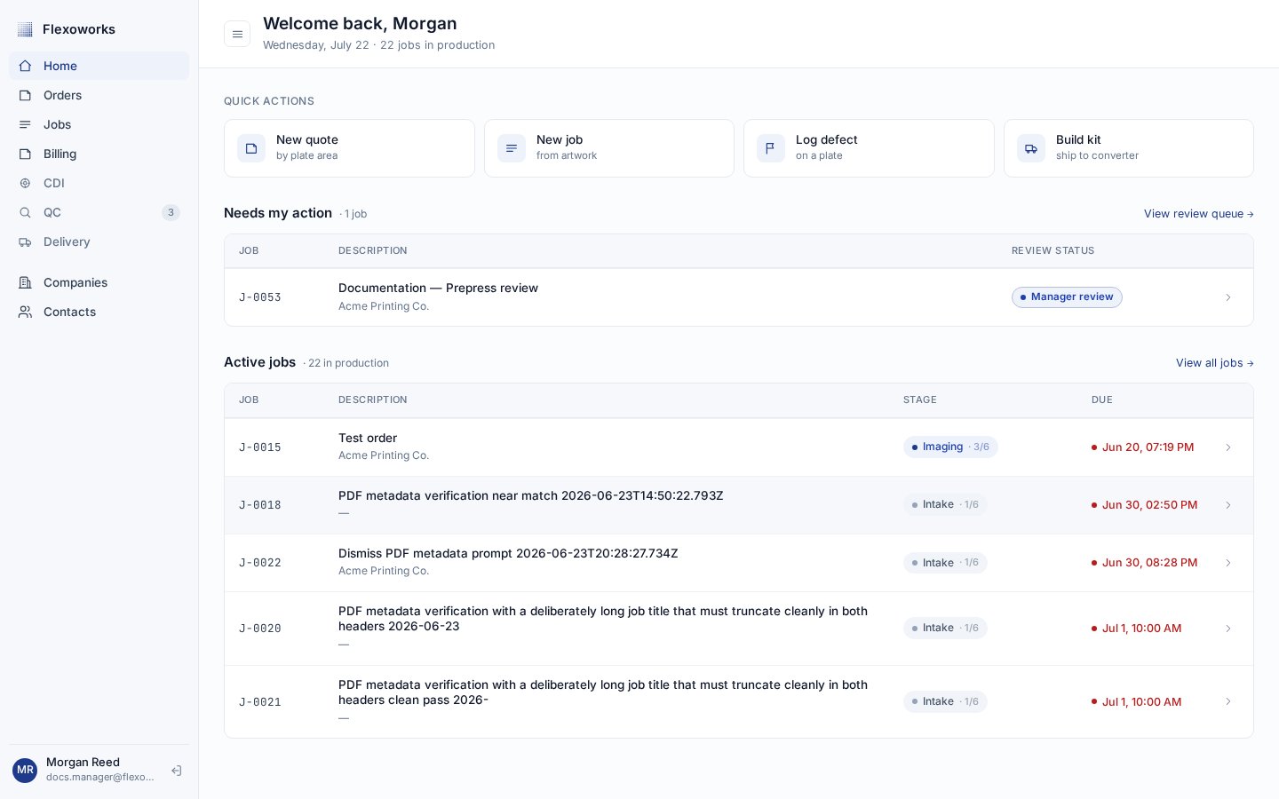Open J-0018 row chevron
The width and height of the screenshot is (1279, 799).
click(1228, 505)
